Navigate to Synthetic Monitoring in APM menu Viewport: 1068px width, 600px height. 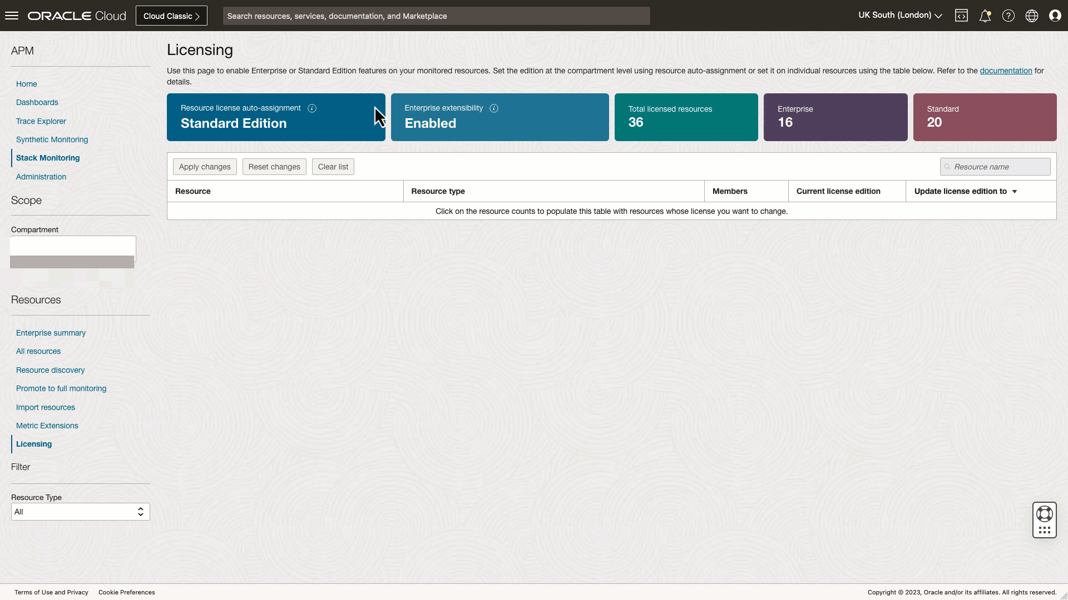pos(52,139)
